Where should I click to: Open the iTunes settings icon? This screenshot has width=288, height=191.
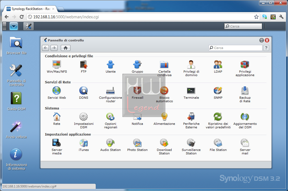(x=84, y=145)
